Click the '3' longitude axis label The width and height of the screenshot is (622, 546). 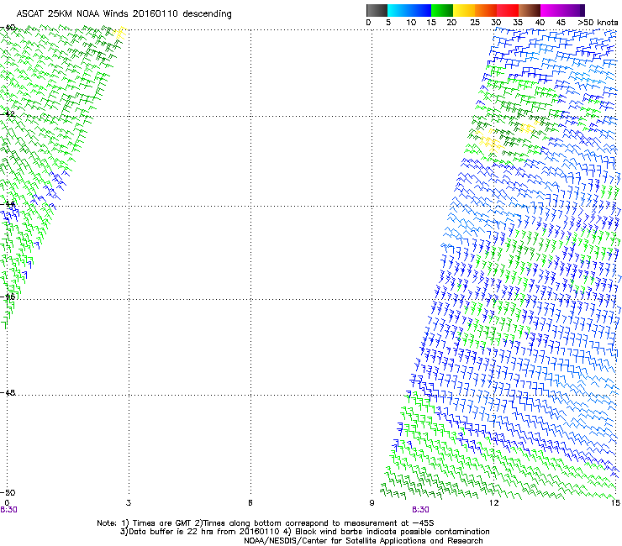coord(129,503)
